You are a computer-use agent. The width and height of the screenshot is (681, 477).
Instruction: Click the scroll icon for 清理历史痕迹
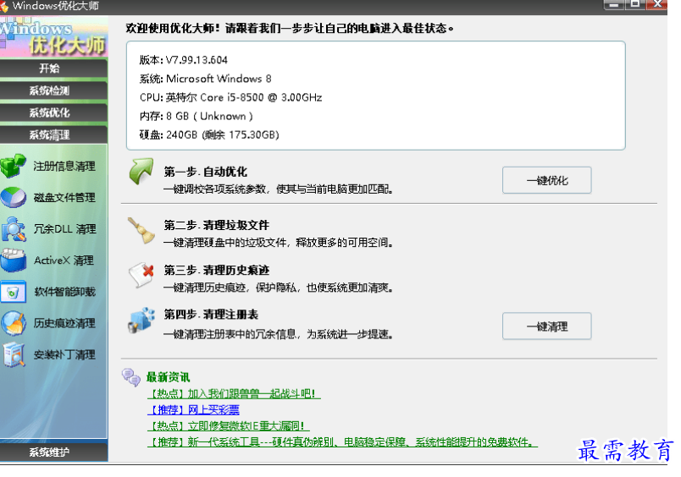141,275
